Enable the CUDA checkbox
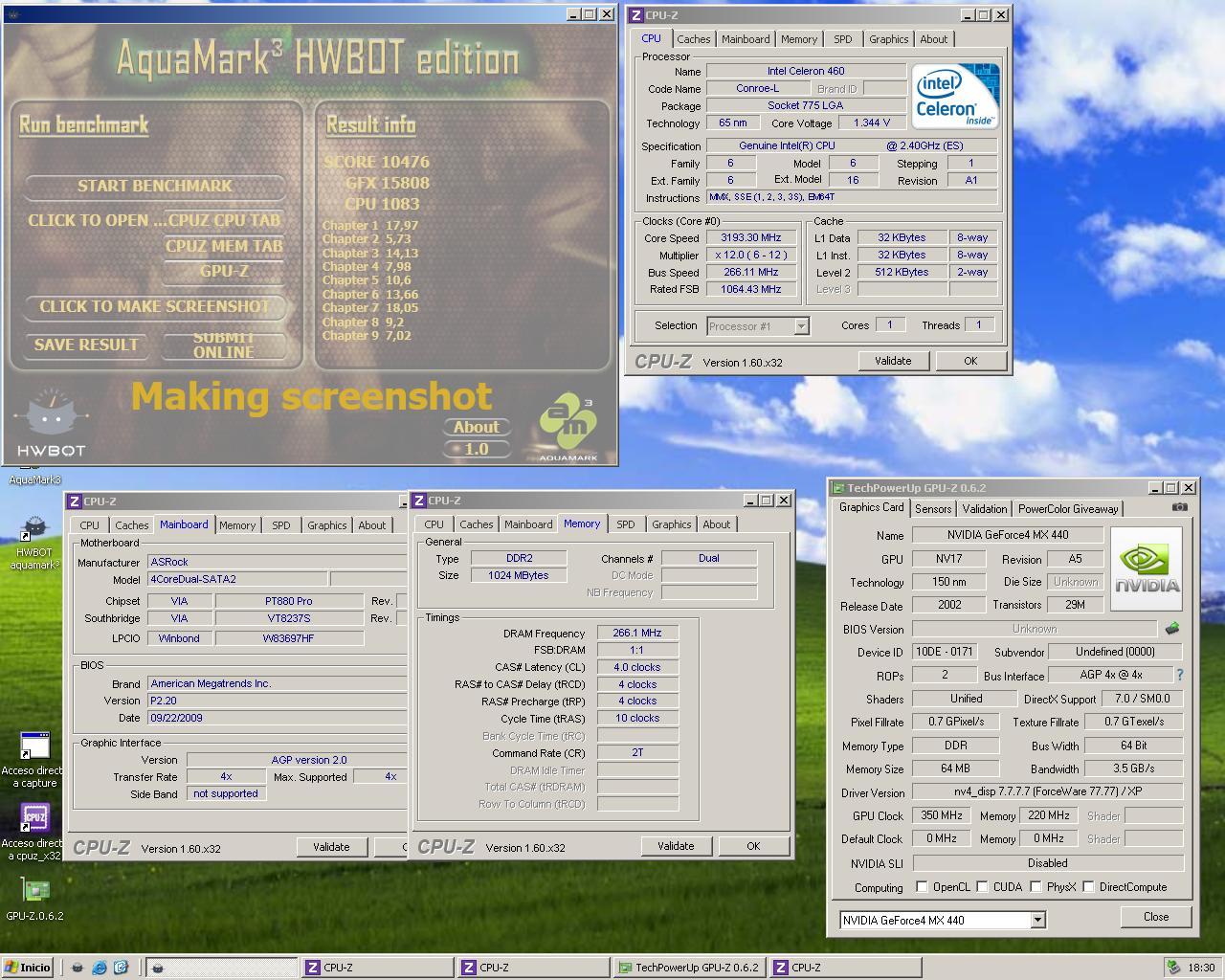Screen dimensions: 1225x980 [x=982, y=887]
